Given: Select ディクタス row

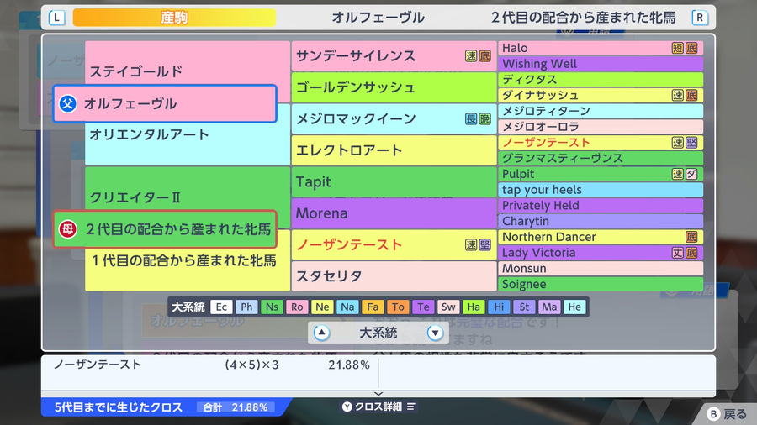Looking at the screenshot, I should pos(601,80).
